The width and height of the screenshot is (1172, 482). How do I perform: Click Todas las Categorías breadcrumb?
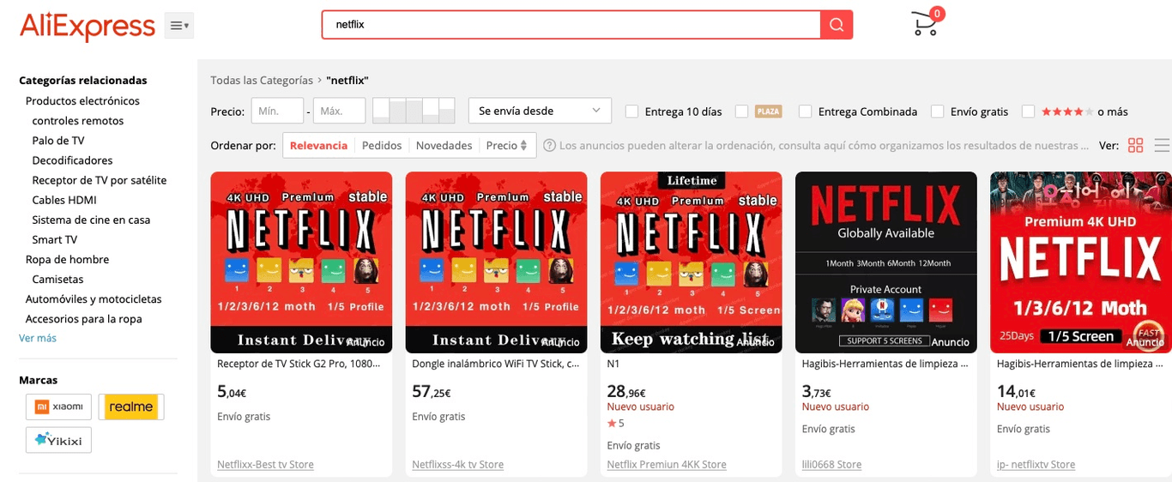coord(262,80)
